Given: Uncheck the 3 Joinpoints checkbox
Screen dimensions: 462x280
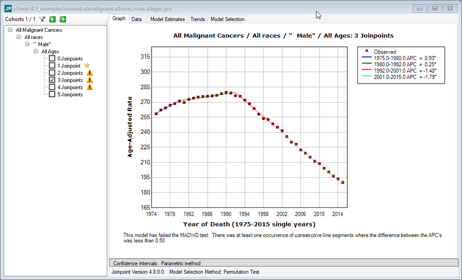Looking at the screenshot, I should tap(52, 79).
